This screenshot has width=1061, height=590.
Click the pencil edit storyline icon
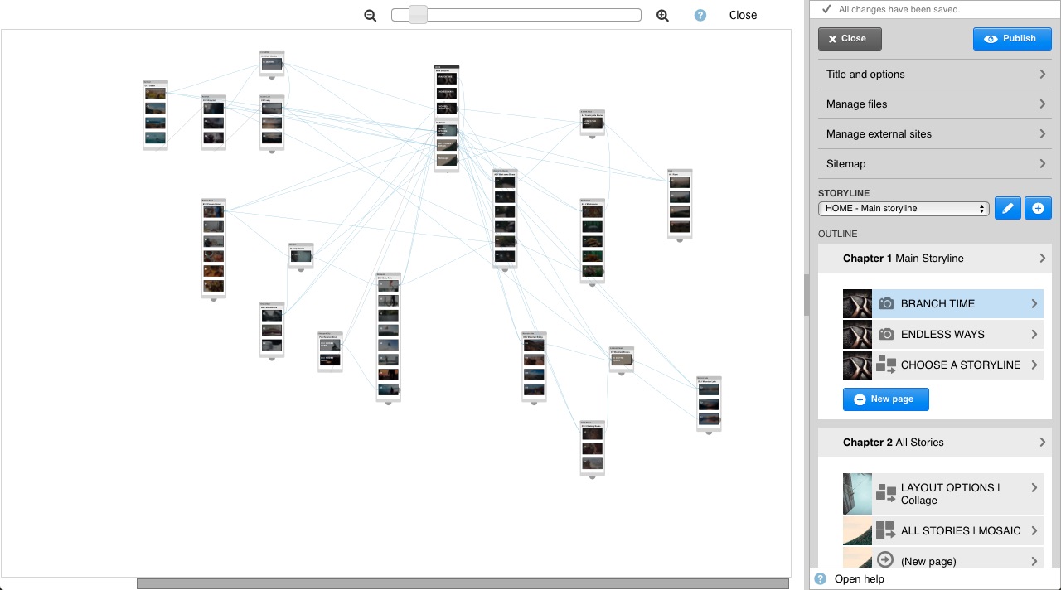click(x=1007, y=208)
